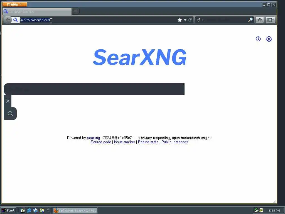
Task: Select the CollabNet SearXNG browser tab
Action: 37,12
